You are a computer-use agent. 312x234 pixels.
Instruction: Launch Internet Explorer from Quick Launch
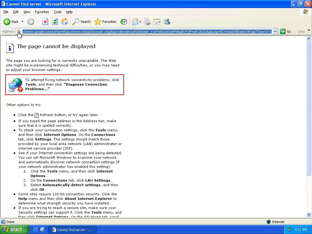point(35,229)
